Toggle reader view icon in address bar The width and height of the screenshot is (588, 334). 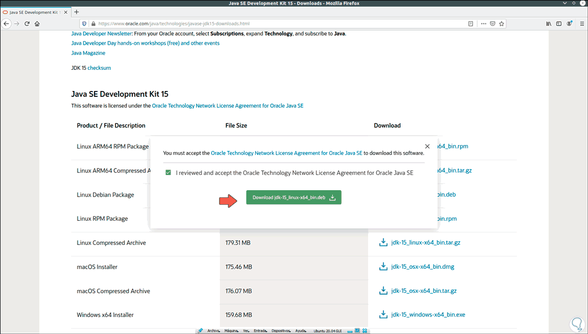(x=470, y=23)
